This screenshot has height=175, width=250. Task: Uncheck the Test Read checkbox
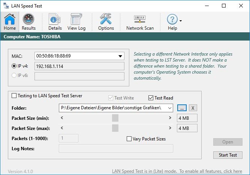[151, 98]
